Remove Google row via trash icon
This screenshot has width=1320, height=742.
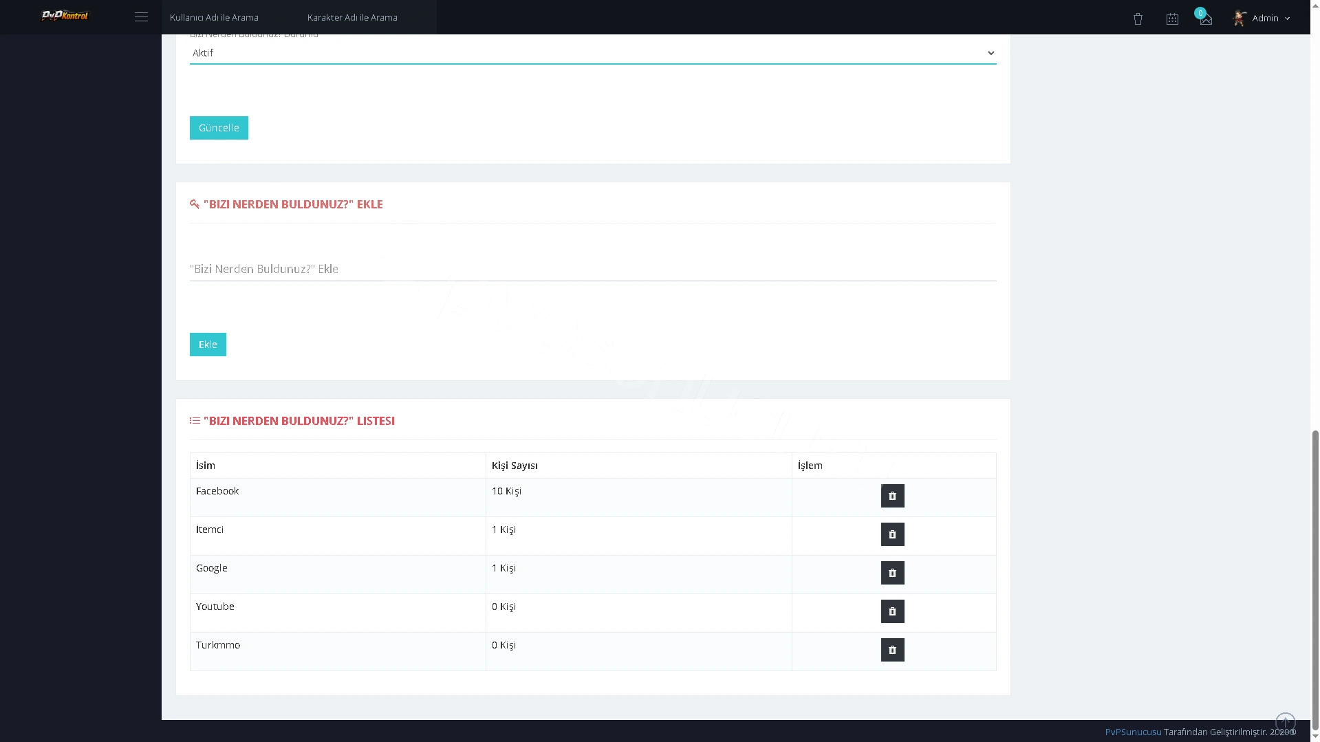coord(892,573)
